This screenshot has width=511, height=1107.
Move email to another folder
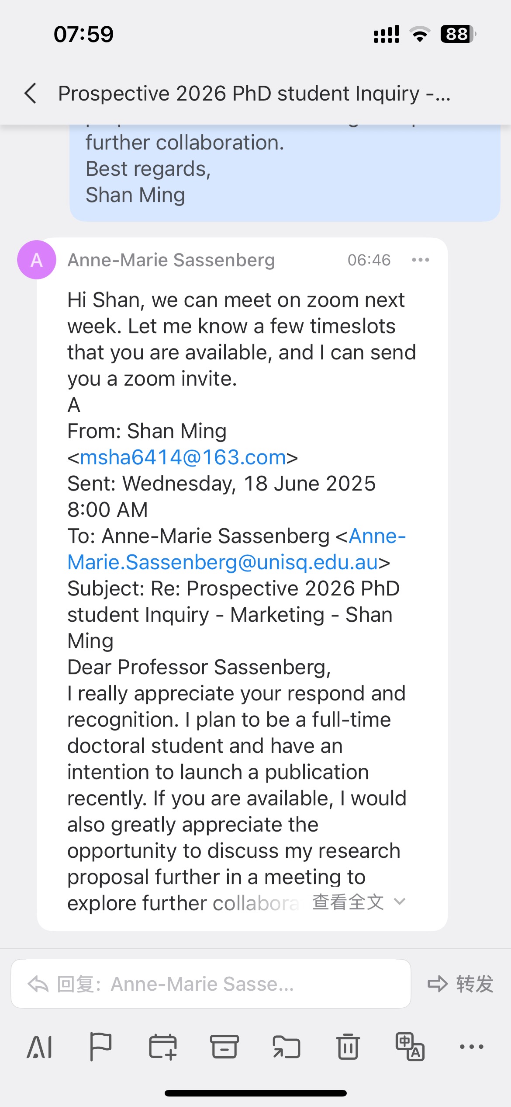[287, 1047]
